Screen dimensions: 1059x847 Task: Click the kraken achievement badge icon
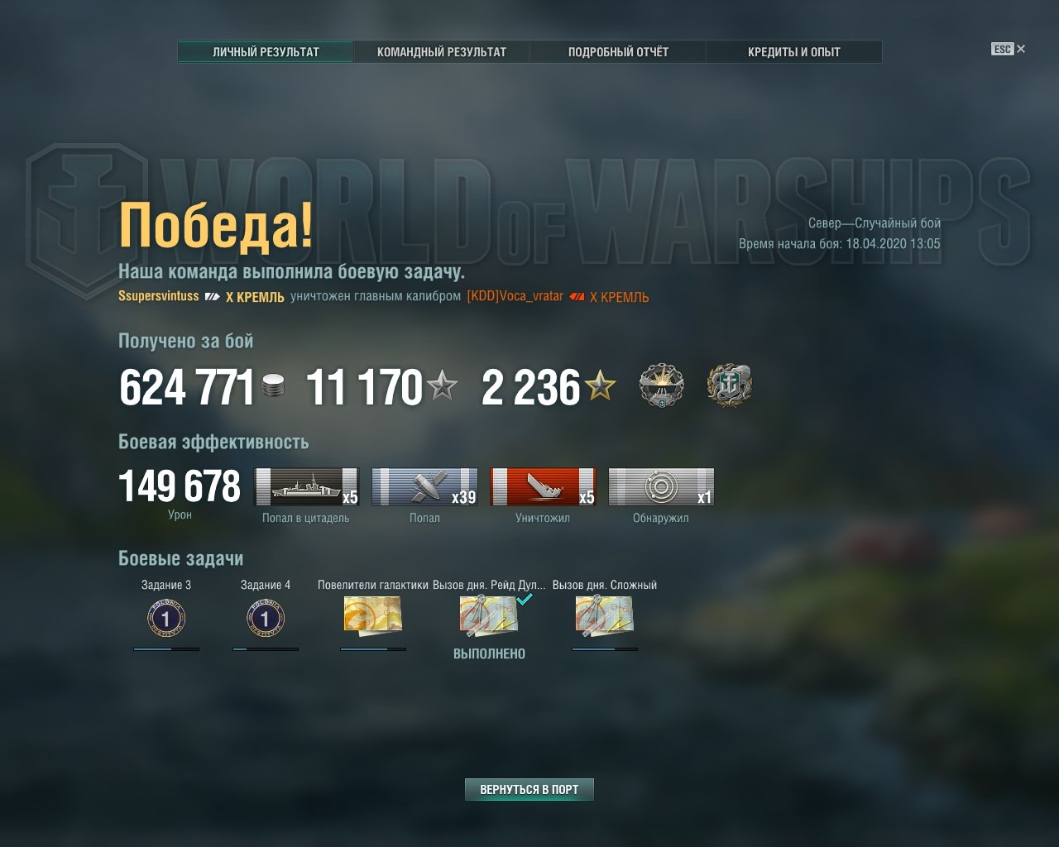click(x=730, y=385)
